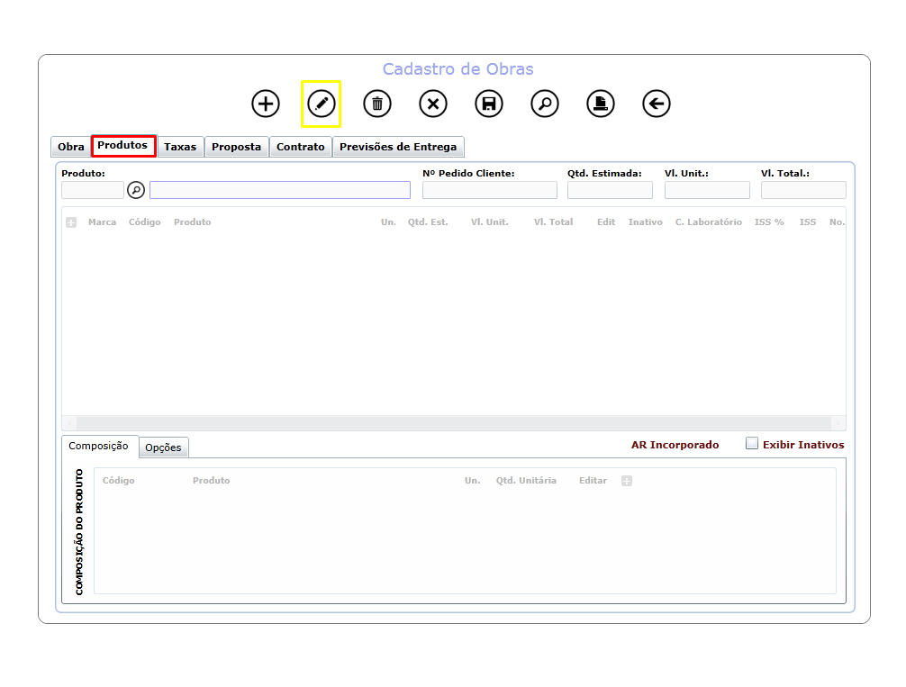The height and width of the screenshot is (687, 906).
Task: Open the Previsões de Entrega tab
Action: [398, 147]
